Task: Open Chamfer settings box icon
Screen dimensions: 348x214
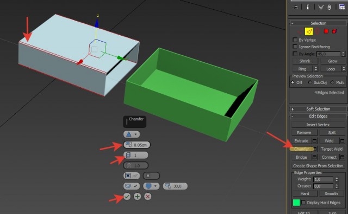Action: 315,149
